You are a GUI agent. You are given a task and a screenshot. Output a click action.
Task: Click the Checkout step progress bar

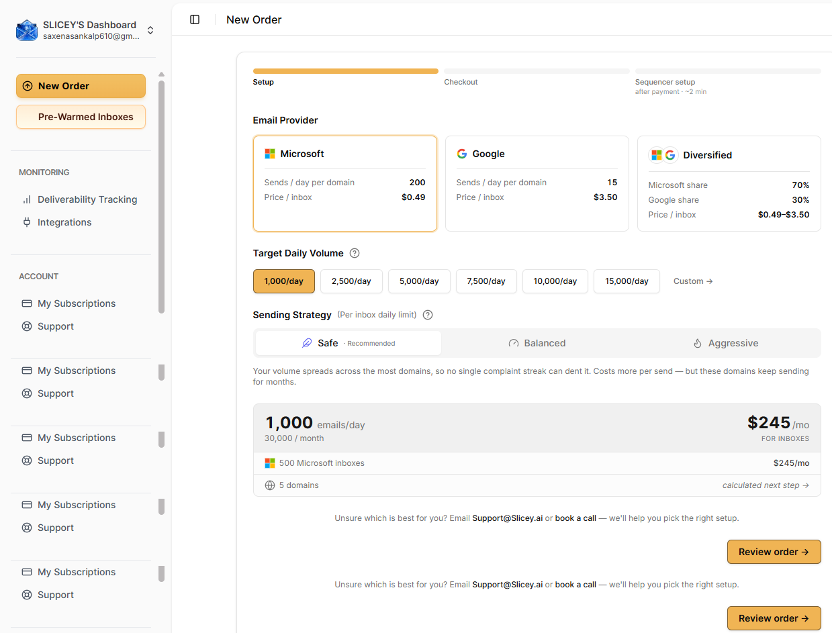click(x=537, y=71)
